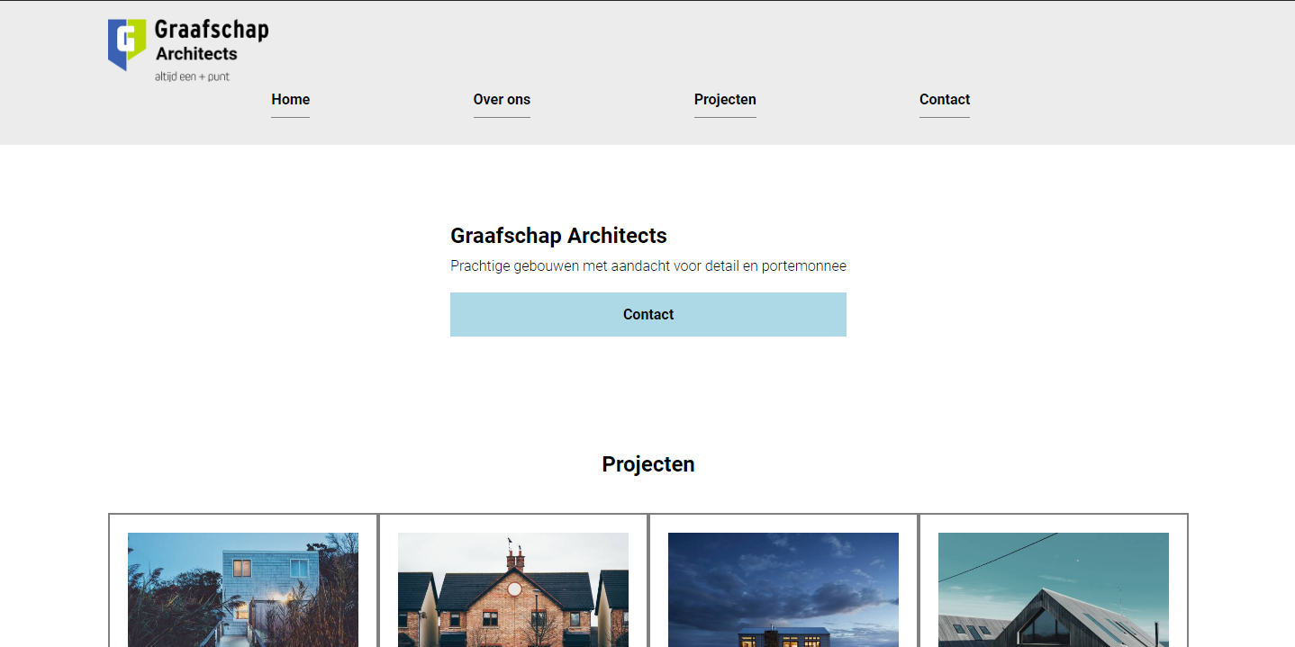Click the lit windows under the night sky
This screenshot has height=647, width=1295.
coord(782,641)
